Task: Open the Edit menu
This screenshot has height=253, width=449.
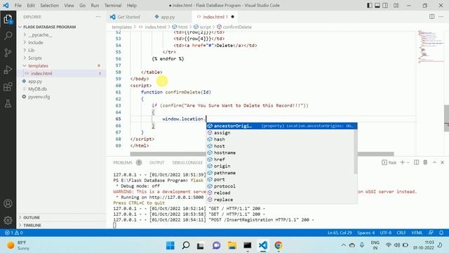Action: pyautogui.click(x=31, y=6)
